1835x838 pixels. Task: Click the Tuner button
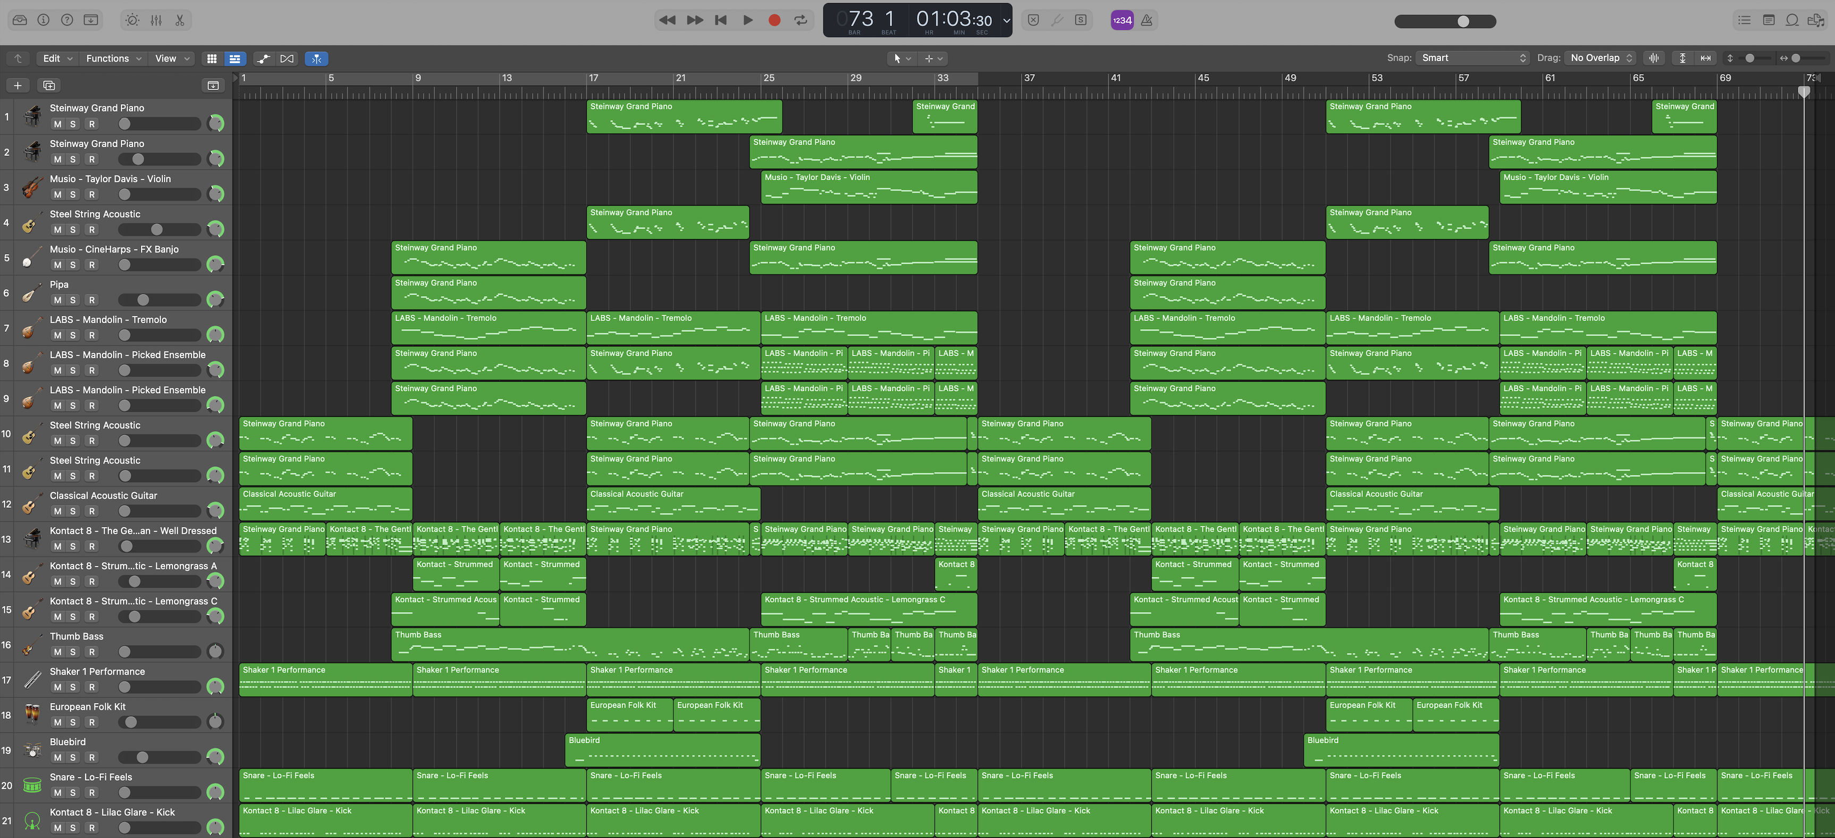tap(1057, 20)
